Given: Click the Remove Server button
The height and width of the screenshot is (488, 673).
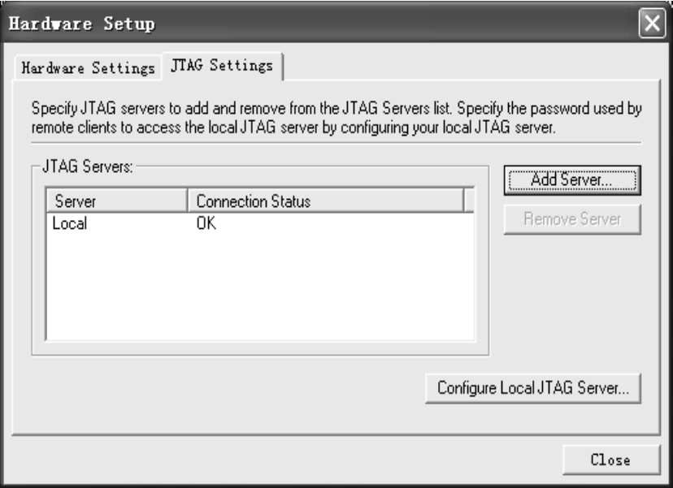Looking at the screenshot, I should point(572,219).
